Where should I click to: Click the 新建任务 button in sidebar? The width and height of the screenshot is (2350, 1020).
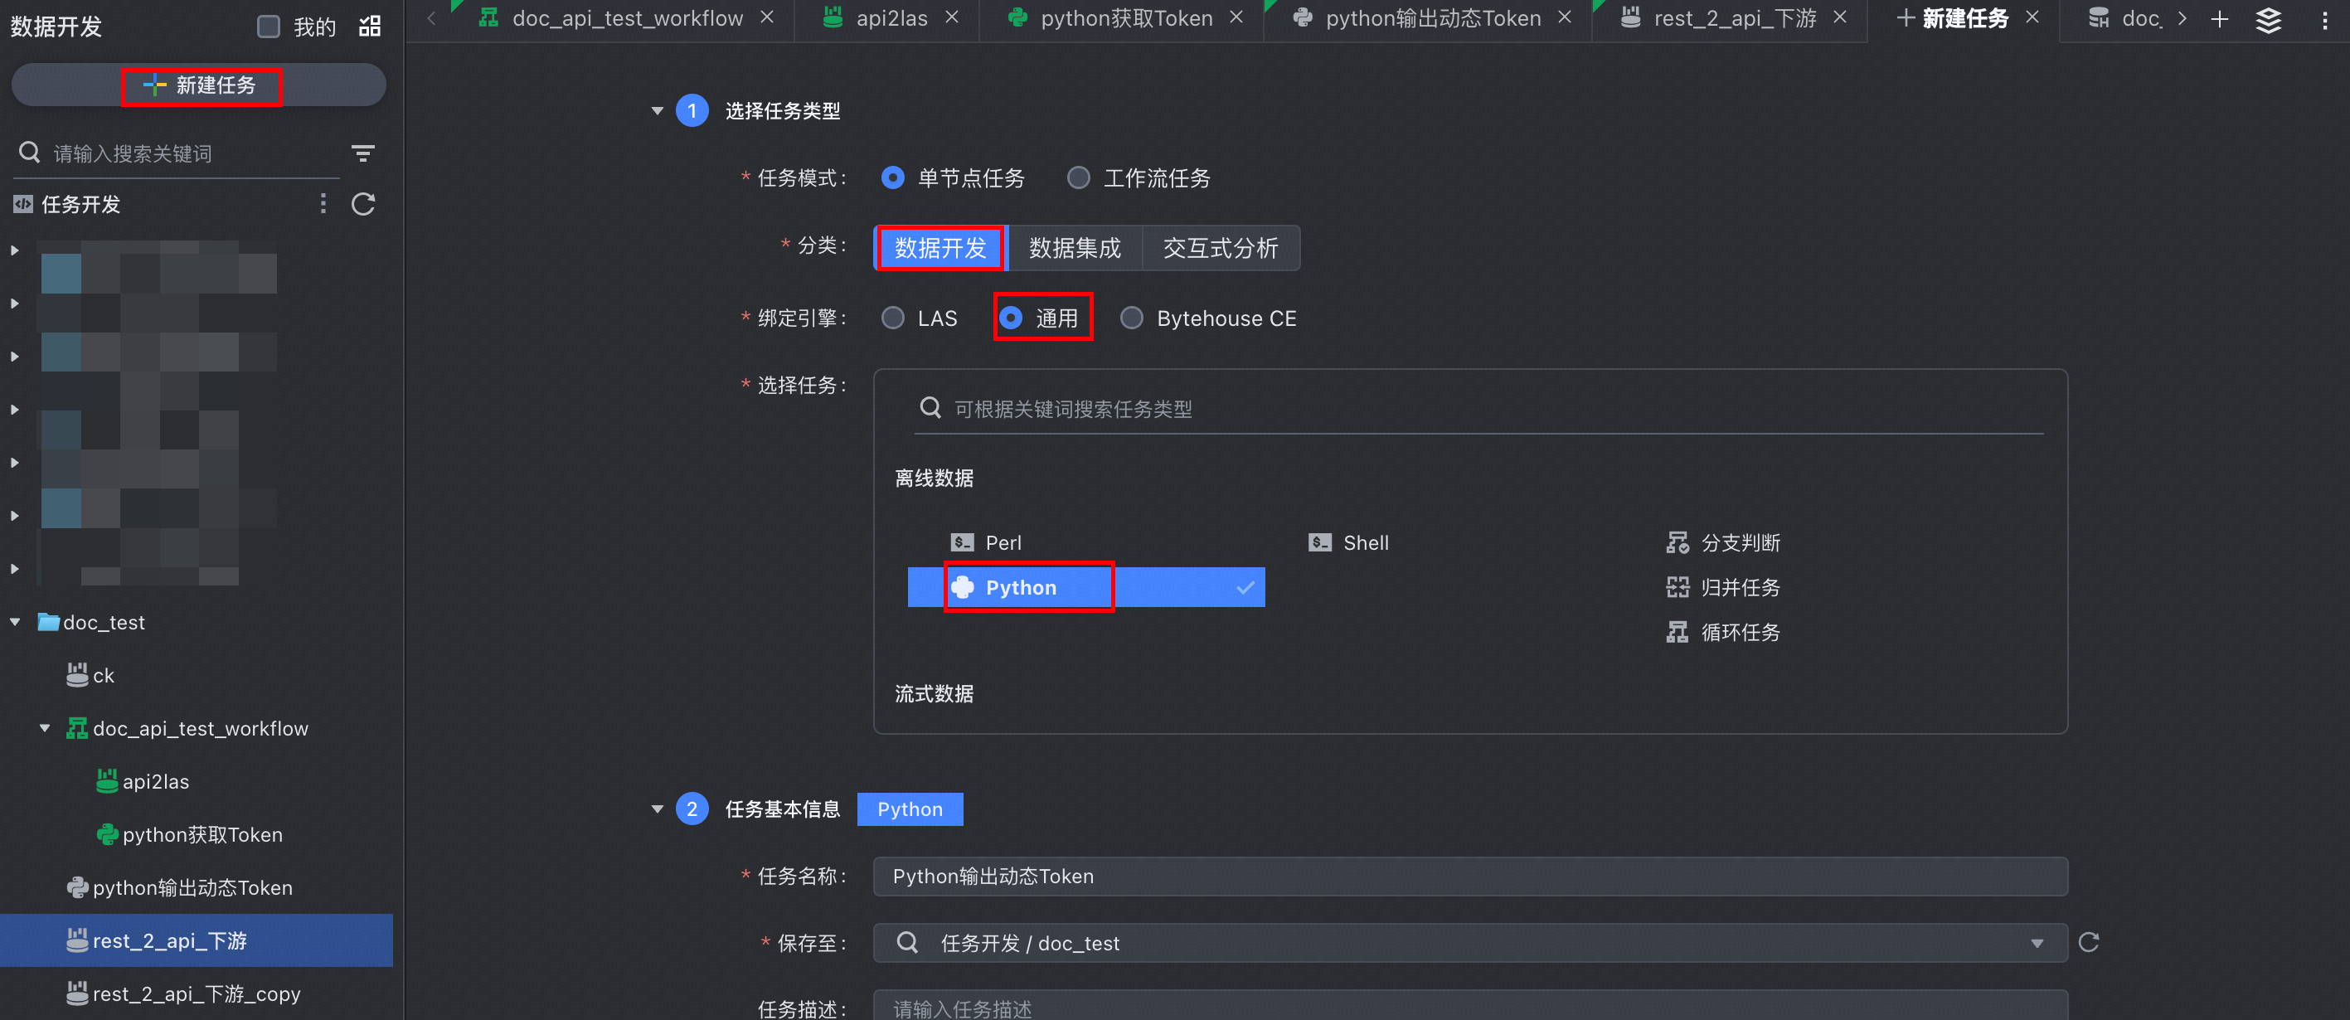click(x=200, y=85)
